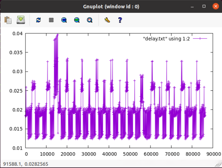Click the 40000 x-axis label
Screen dimensions: 222x168
[x=110, y=154]
